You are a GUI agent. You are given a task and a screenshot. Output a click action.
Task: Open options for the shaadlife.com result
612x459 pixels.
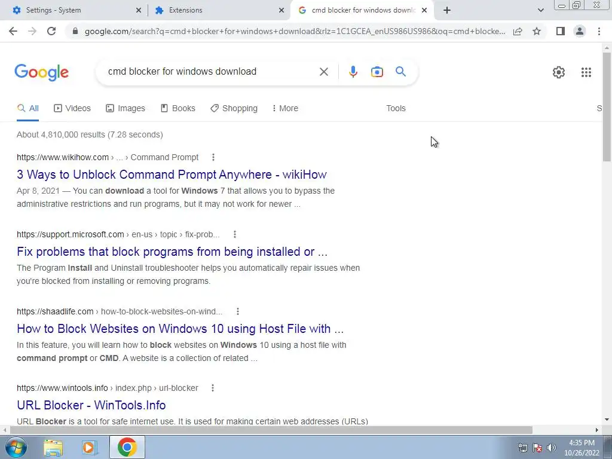238,311
